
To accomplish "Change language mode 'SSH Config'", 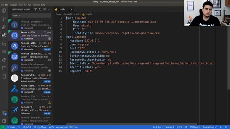I will (195, 127).
